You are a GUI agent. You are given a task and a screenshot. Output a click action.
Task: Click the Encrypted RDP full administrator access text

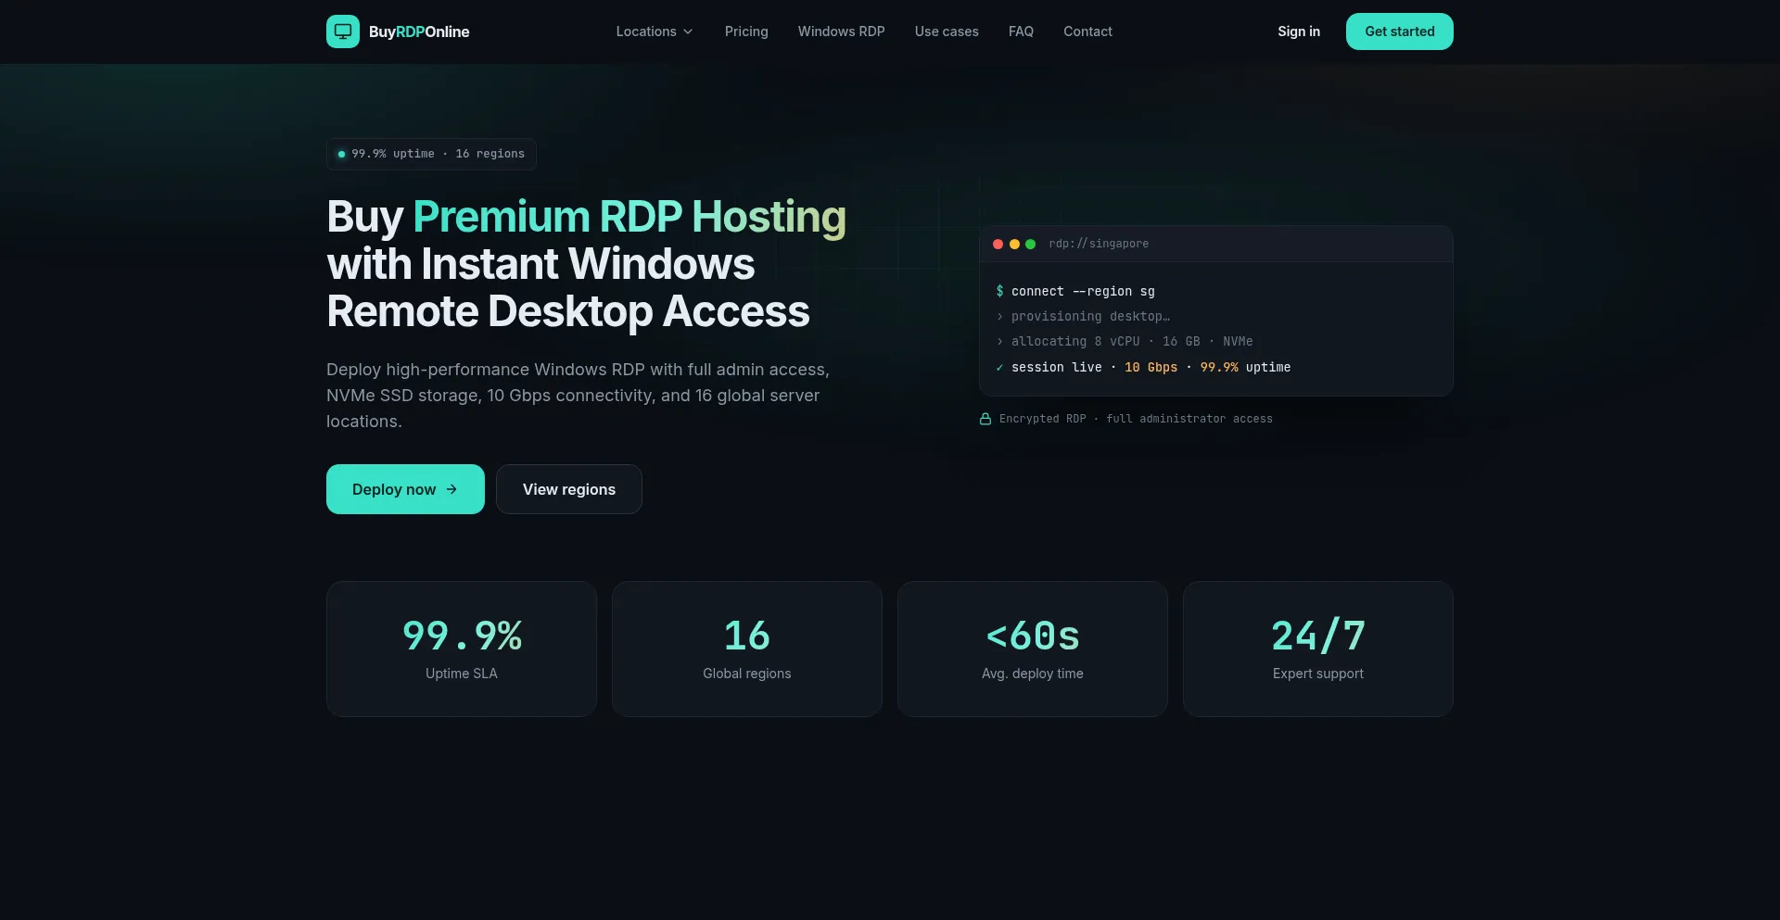(x=1136, y=419)
